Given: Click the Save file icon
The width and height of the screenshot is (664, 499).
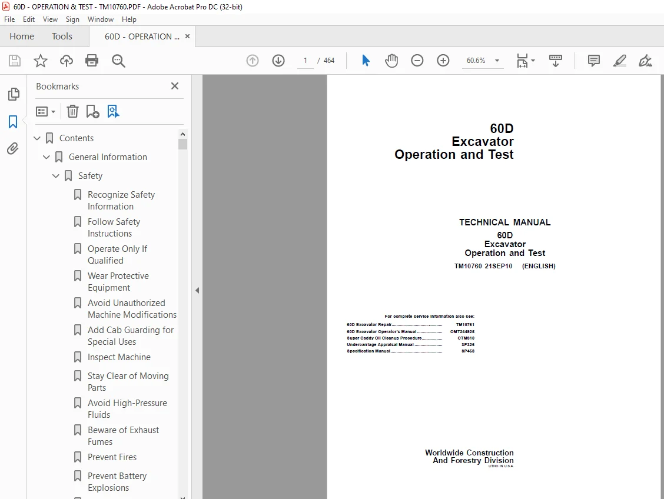Looking at the screenshot, I should click(15, 61).
